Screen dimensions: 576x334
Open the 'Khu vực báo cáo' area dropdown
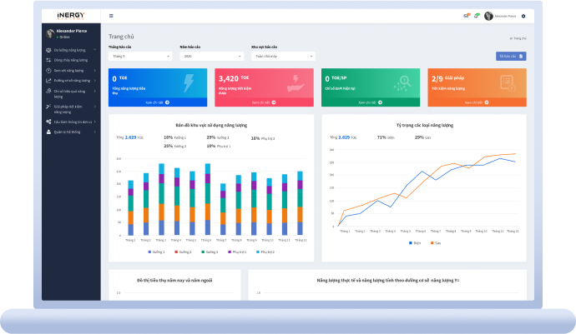point(282,56)
